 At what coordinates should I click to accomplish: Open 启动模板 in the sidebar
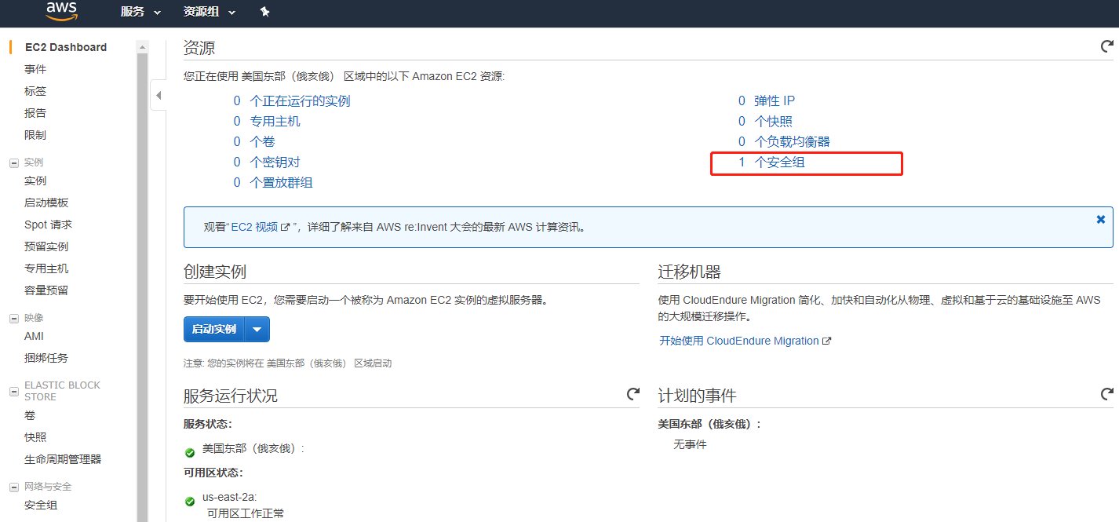coord(46,203)
